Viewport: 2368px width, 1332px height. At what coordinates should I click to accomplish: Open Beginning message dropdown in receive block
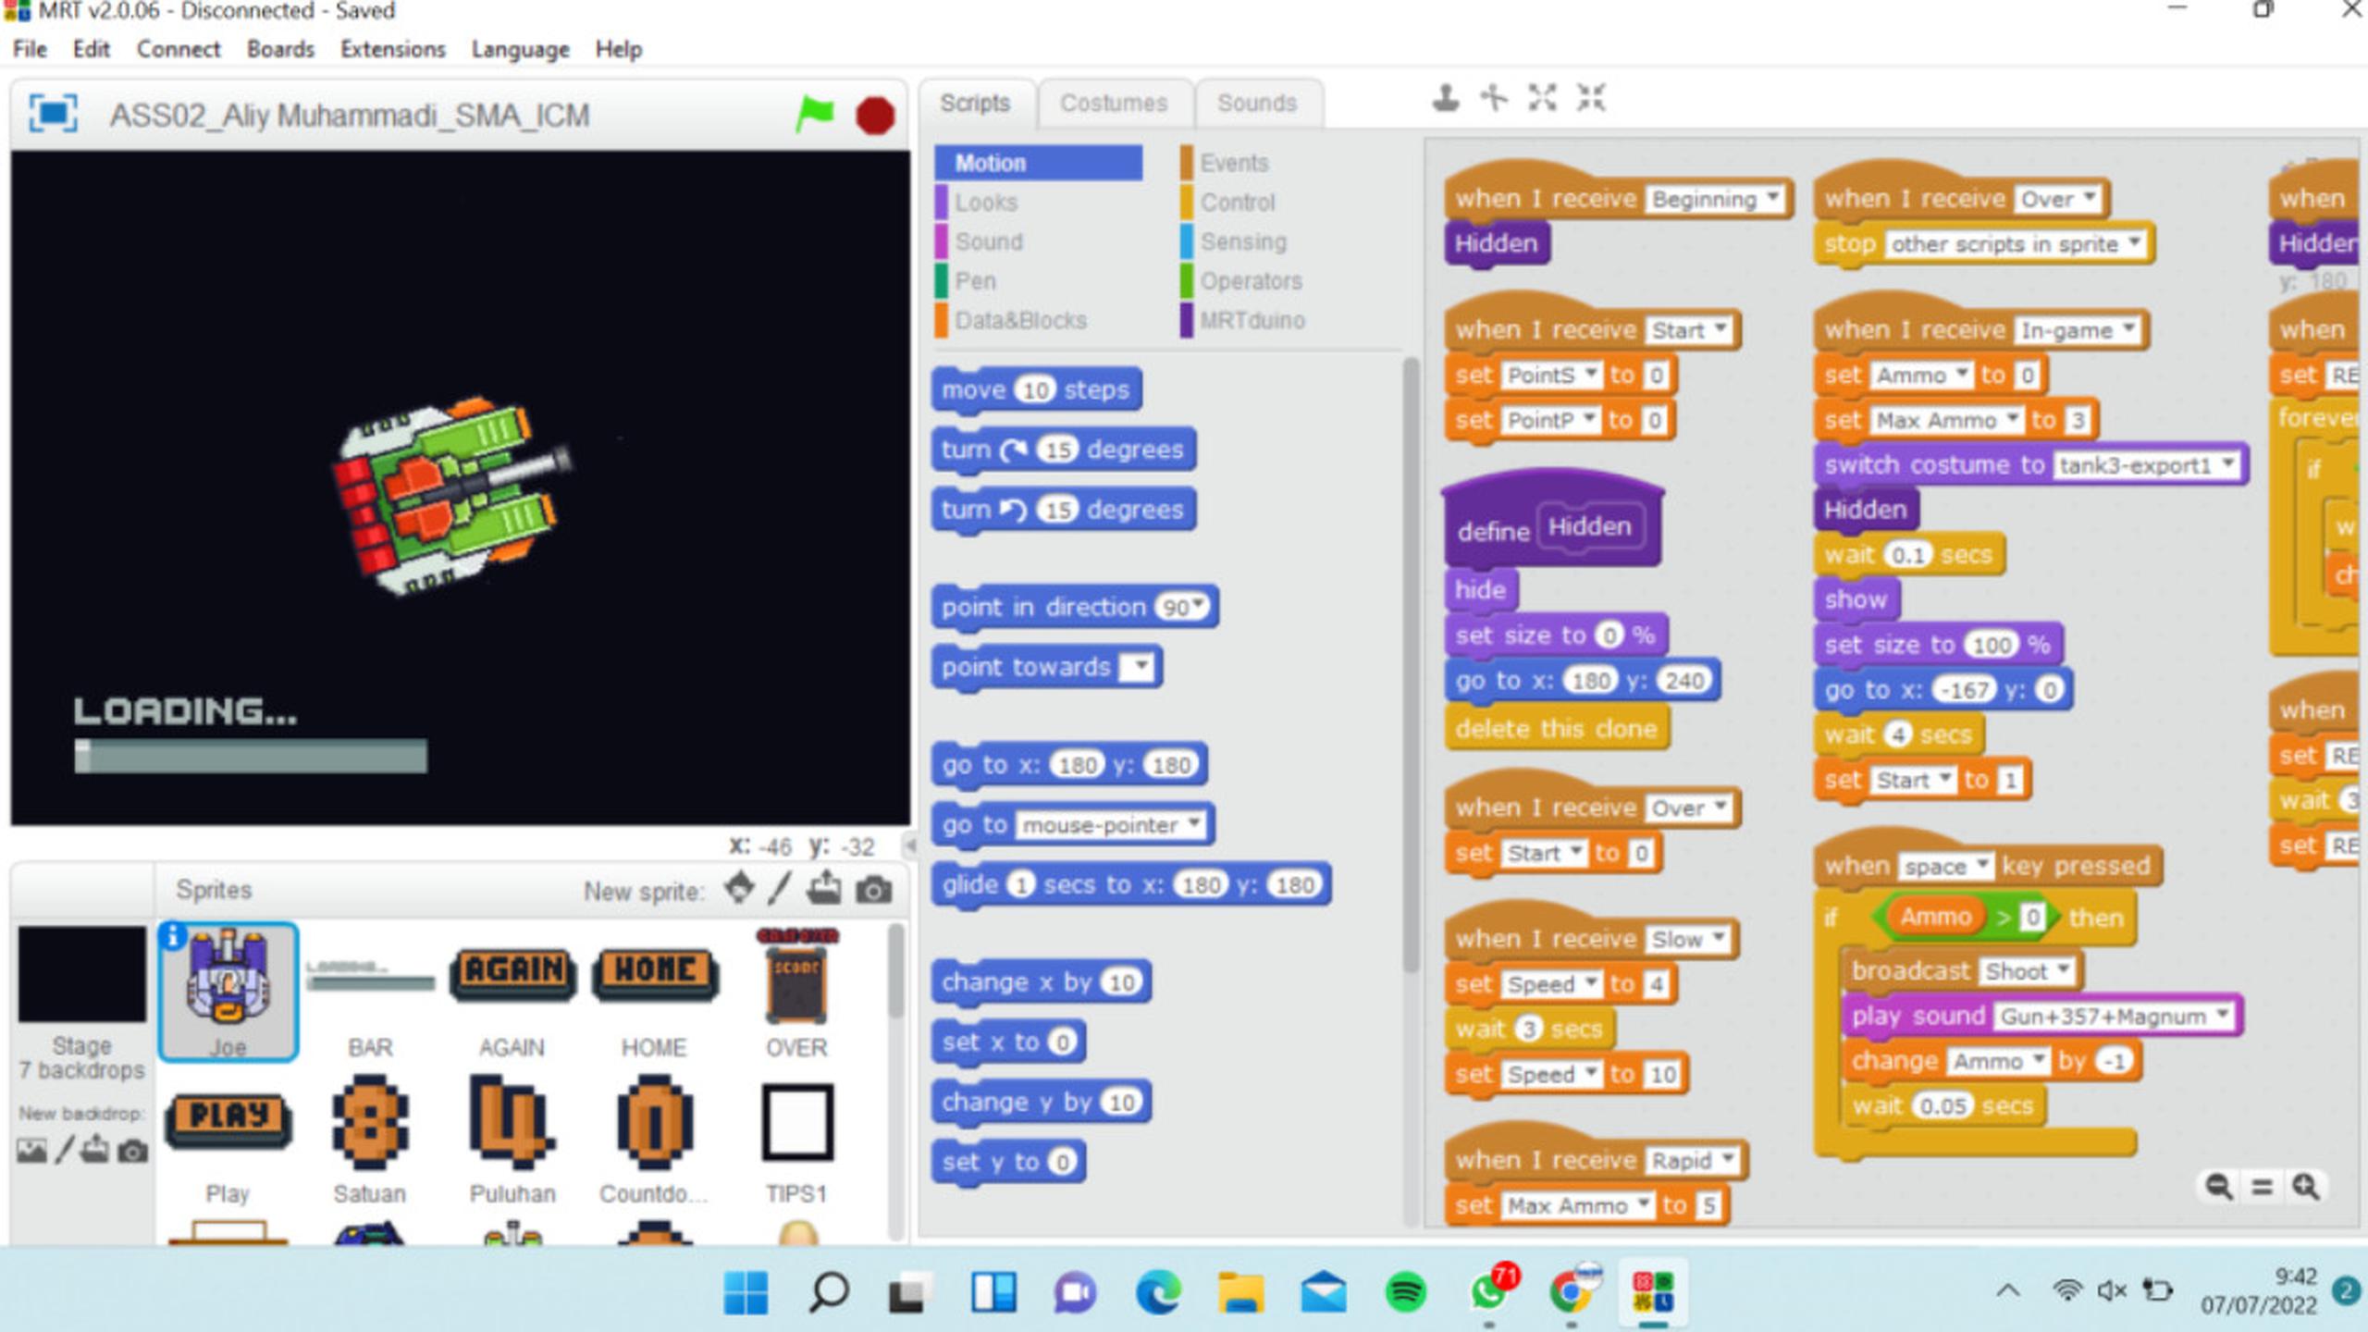click(x=1772, y=197)
